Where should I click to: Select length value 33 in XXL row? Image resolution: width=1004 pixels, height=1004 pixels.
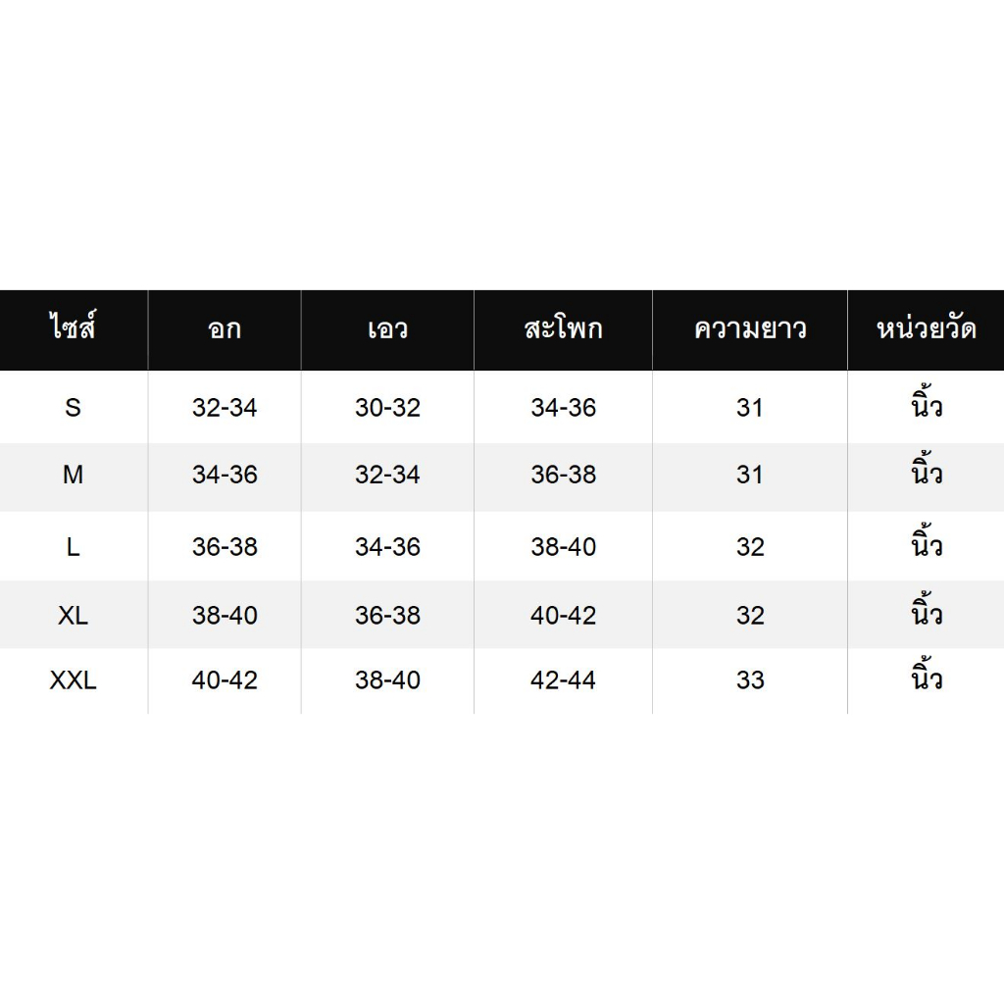[x=750, y=680]
